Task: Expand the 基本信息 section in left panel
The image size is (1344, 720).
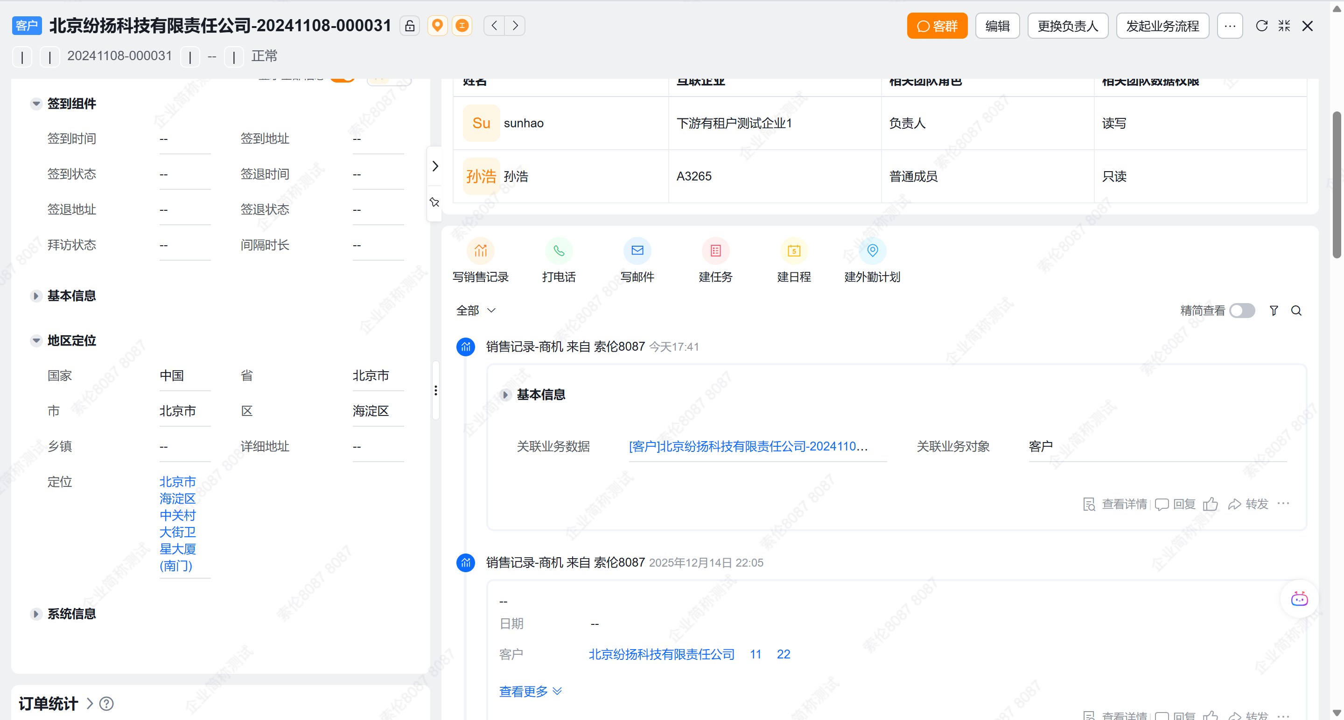Action: pos(36,296)
